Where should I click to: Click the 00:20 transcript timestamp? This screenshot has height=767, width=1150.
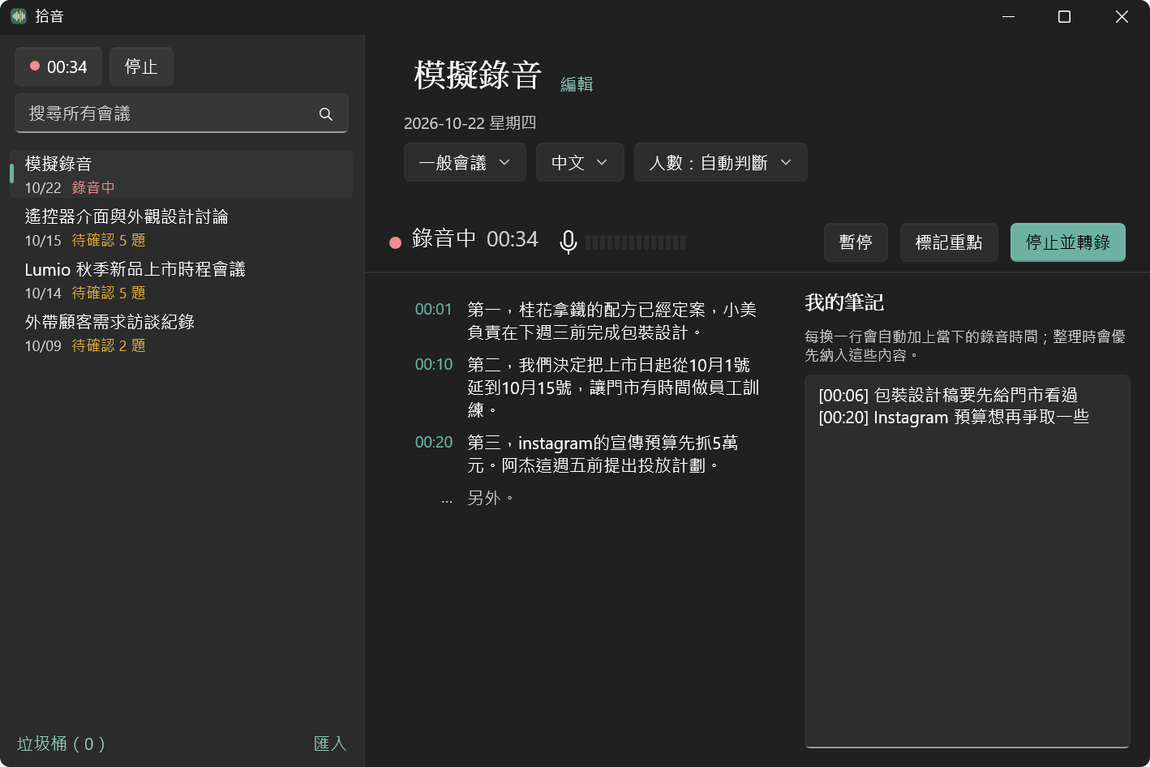[433, 443]
